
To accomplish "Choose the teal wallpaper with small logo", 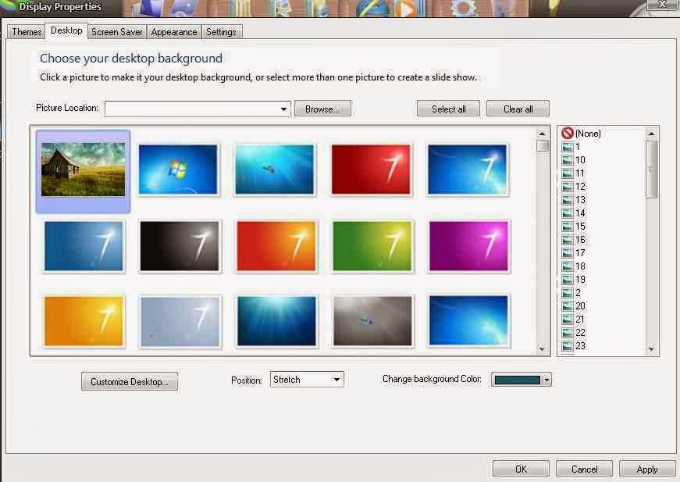I will (x=274, y=170).
